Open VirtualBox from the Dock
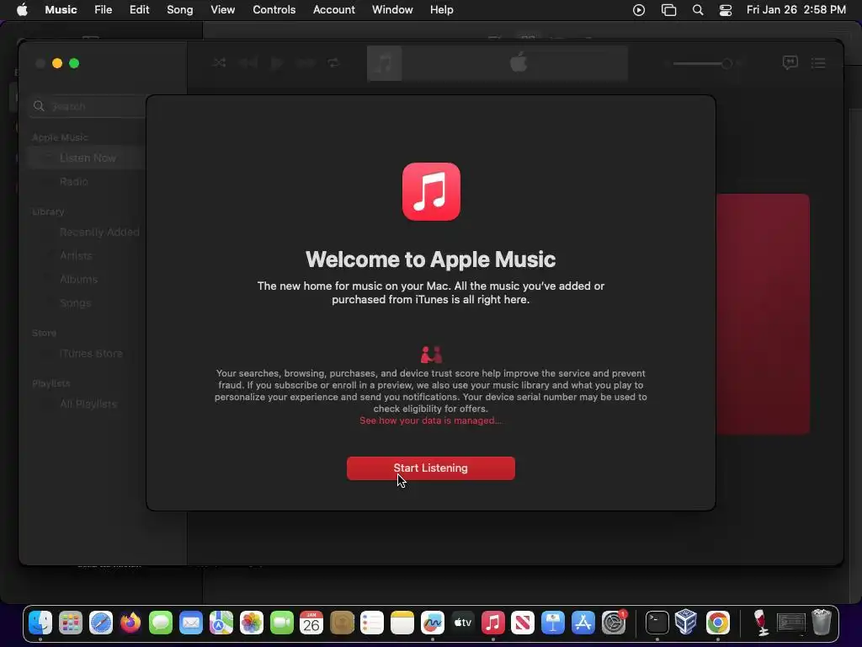Screen dimensions: 862x647 click(687, 623)
